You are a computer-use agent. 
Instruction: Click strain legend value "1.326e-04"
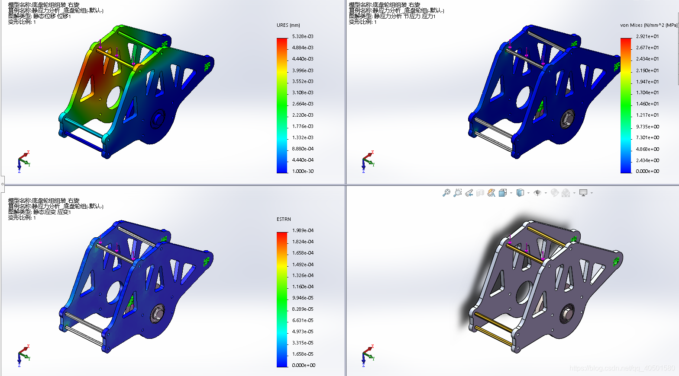point(303,275)
